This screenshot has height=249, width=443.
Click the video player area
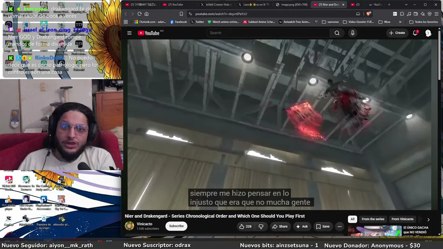point(279,124)
